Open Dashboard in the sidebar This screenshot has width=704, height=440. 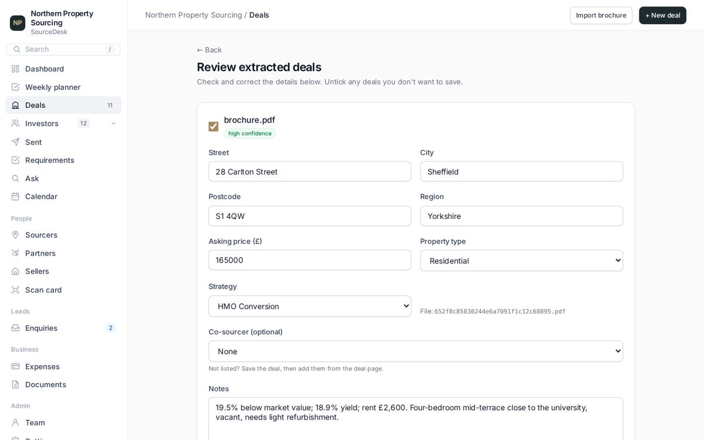coord(63,69)
